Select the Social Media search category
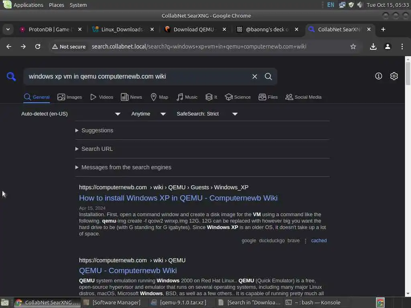Viewport: 411px width, 308px height. (x=303, y=97)
